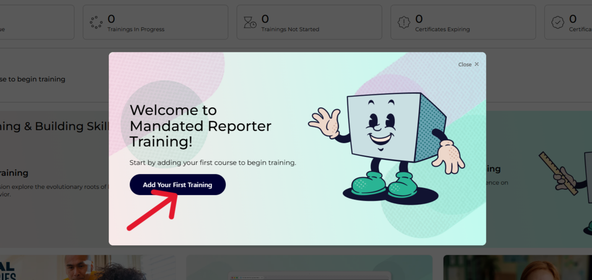Open the bottom-center course thumbnail
Image resolution: width=592 pixels, height=280 pixels.
(x=309, y=267)
